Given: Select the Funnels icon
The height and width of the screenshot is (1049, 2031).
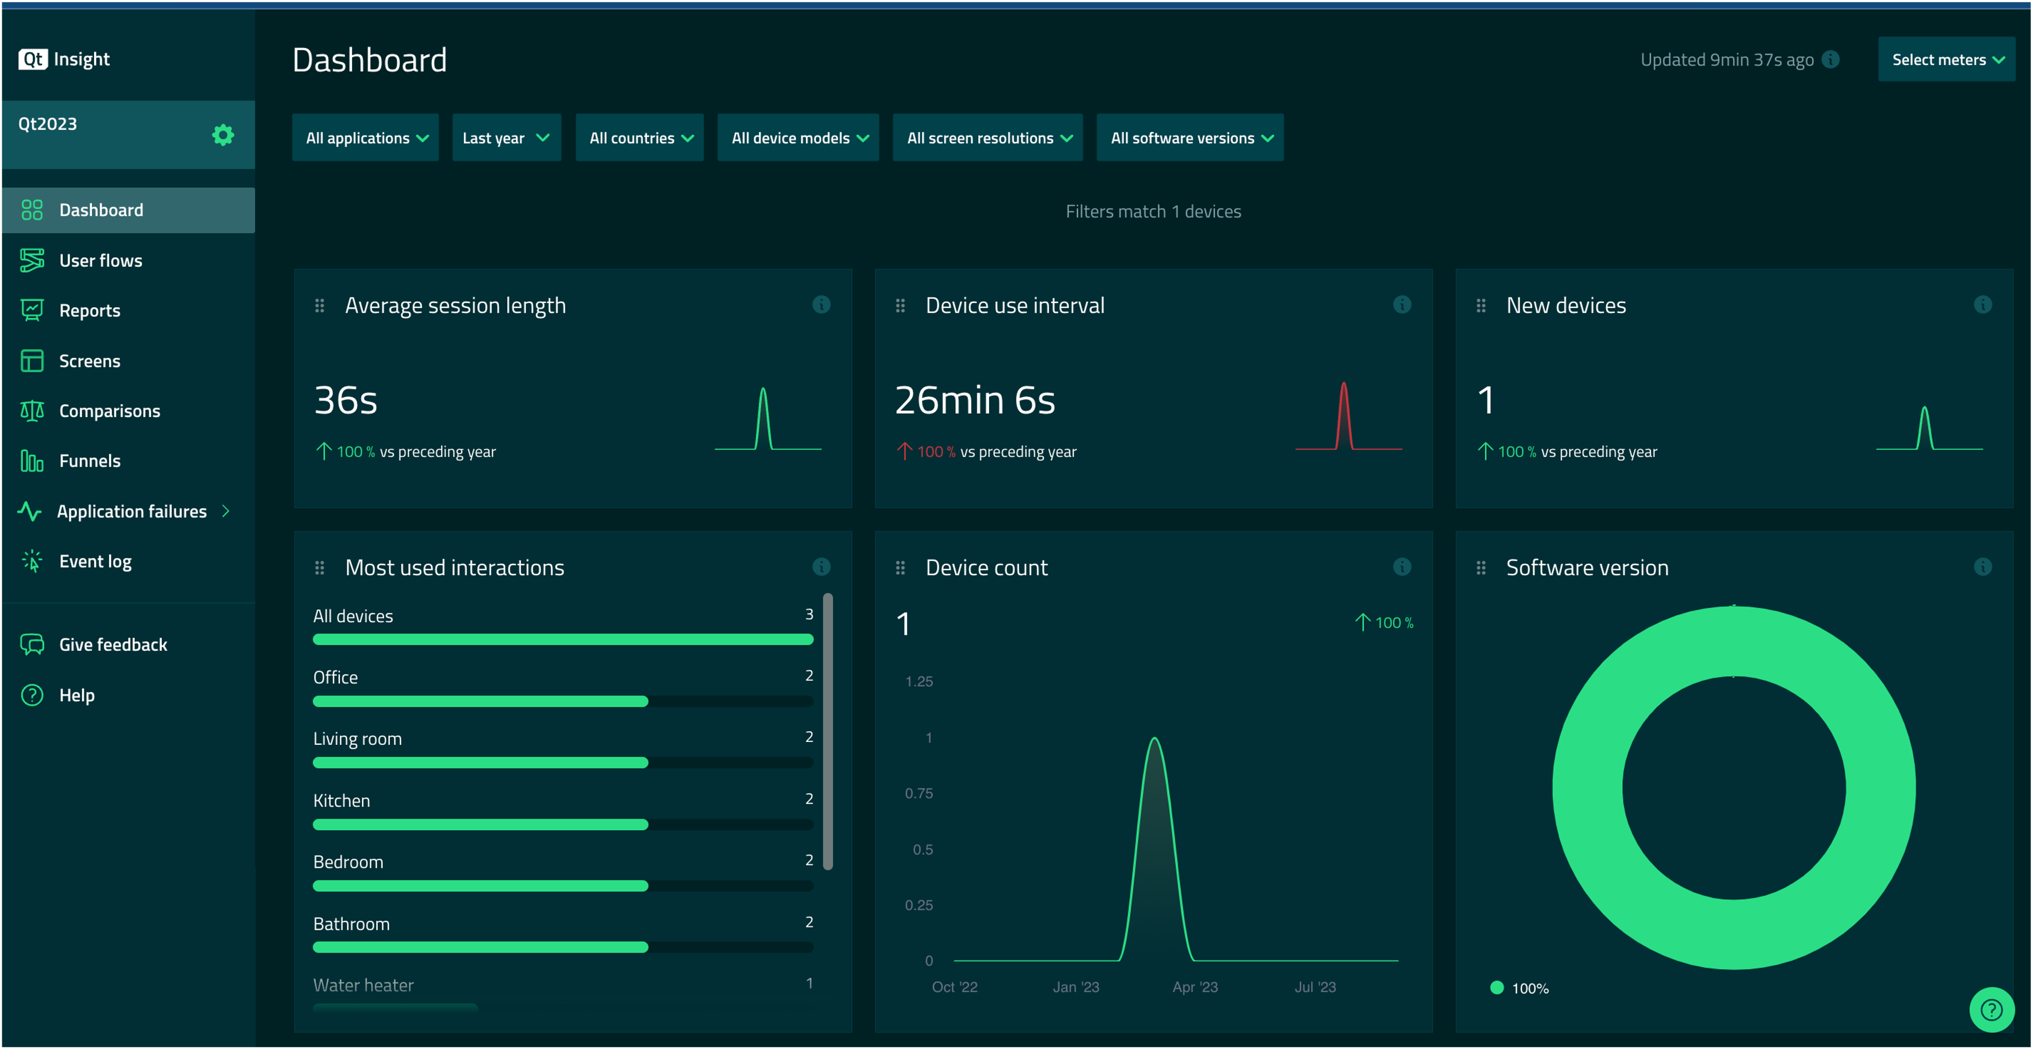Looking at the screenshot, I should click(32, 460).
